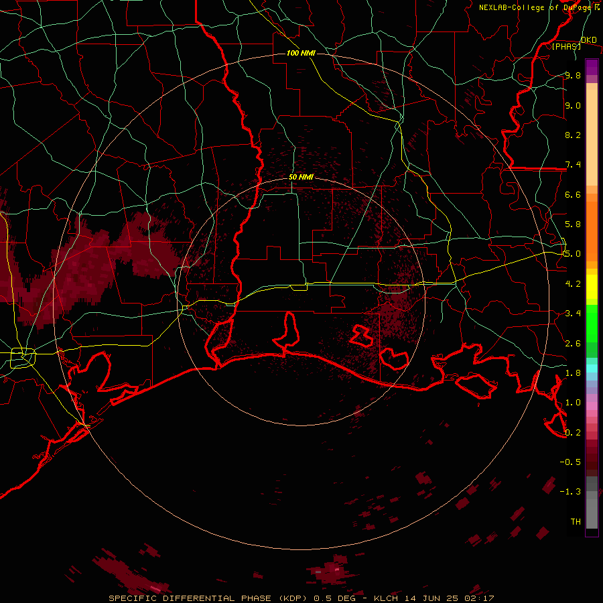
Task: Click the "50 NMI" range ring label
Action: [x=301, y=178]
